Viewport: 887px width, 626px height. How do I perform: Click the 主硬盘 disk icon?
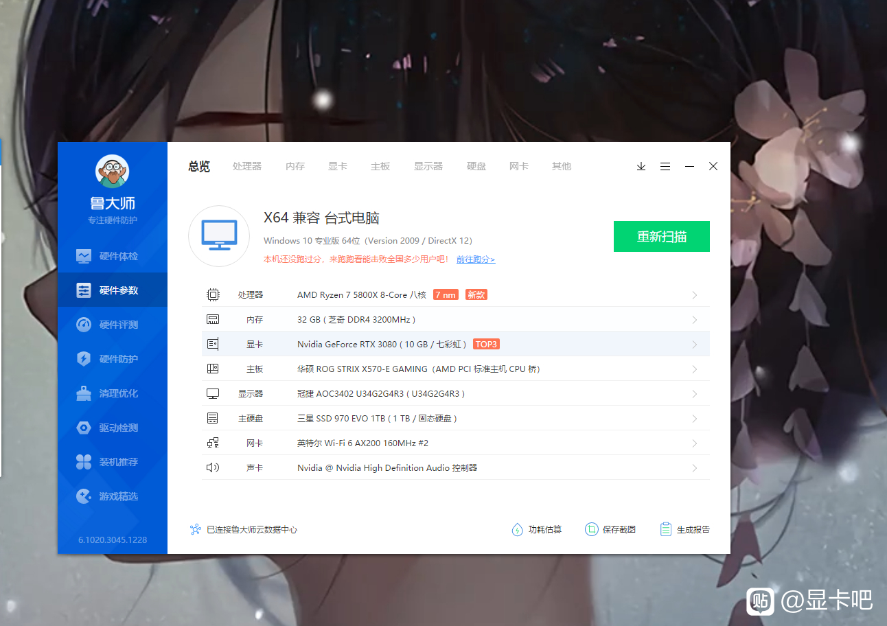tap(213, 418)
